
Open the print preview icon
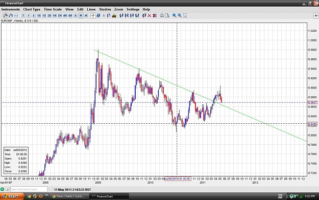(x=167, y=15)
